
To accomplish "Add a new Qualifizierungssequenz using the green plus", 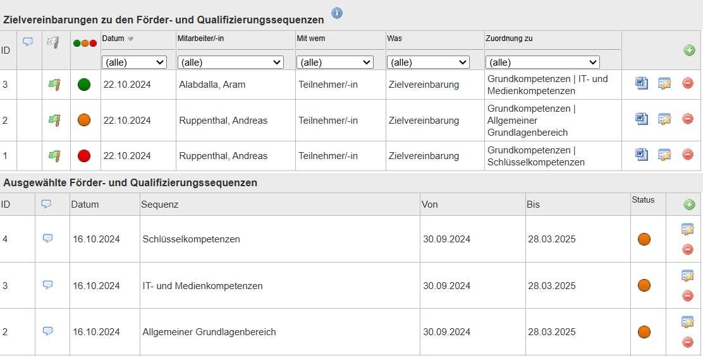I will tap(689, 205).
